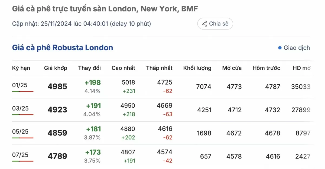Select the 05/25 contract term
The height and width of the screenshot is (169, 325).
(20, 132)
